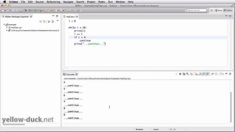The height and width of the screenshot is (132, 235).
Task: Open the Navigate menu
Action: tap(68, 2)
